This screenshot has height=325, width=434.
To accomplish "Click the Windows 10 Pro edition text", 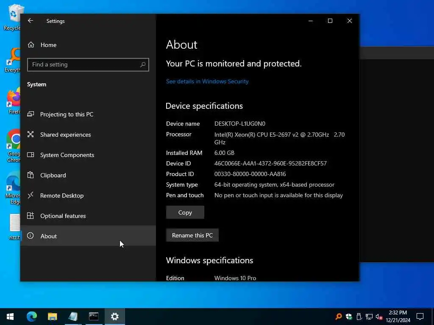I will pos(235,278).
